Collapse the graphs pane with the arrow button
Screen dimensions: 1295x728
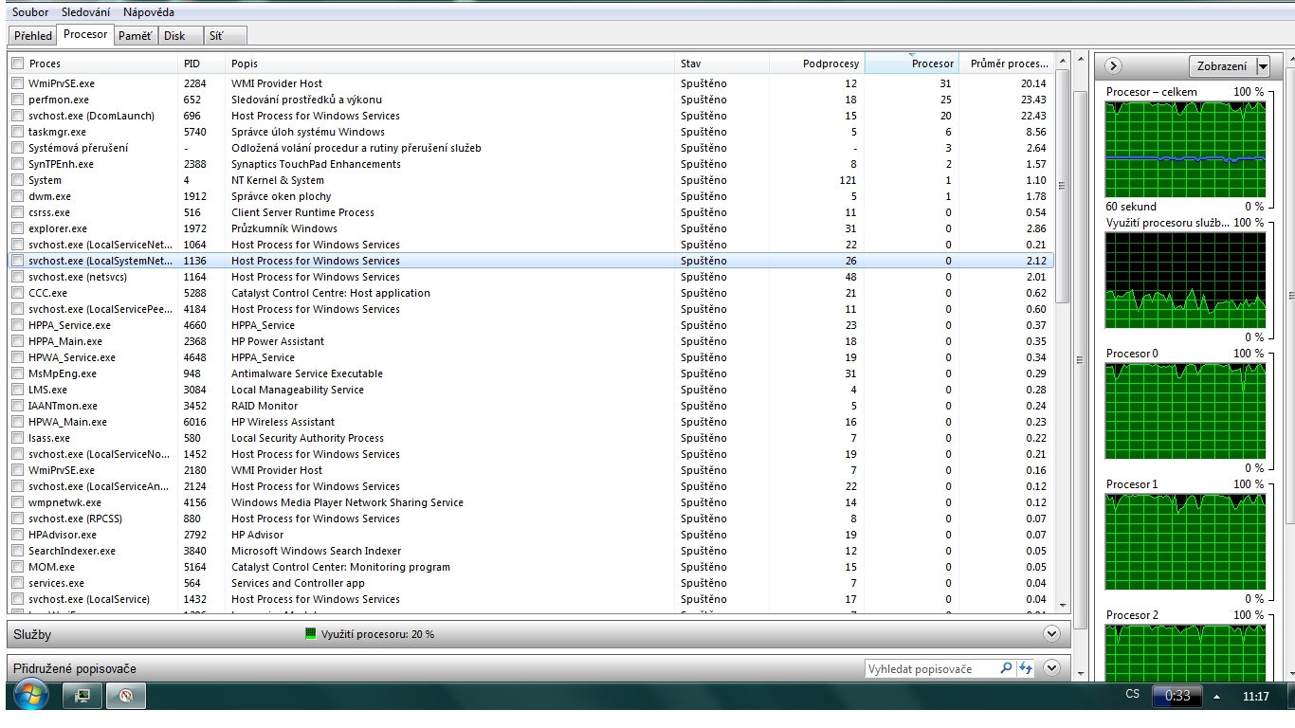click(1114, 66)
